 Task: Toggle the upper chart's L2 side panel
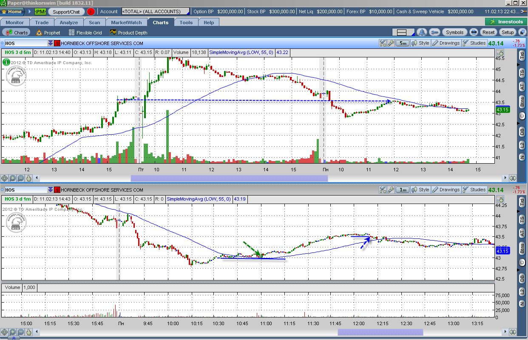(522, 145)
